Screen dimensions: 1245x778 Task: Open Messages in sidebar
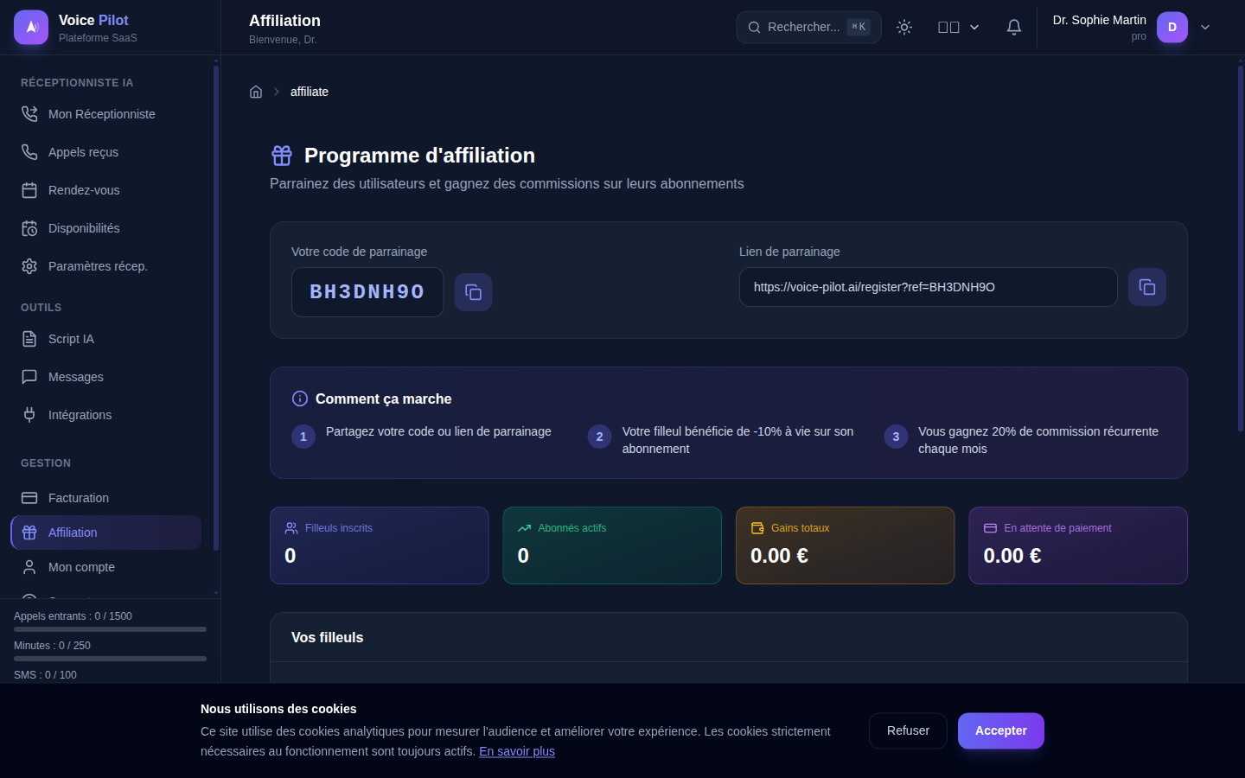pos(105,377)
